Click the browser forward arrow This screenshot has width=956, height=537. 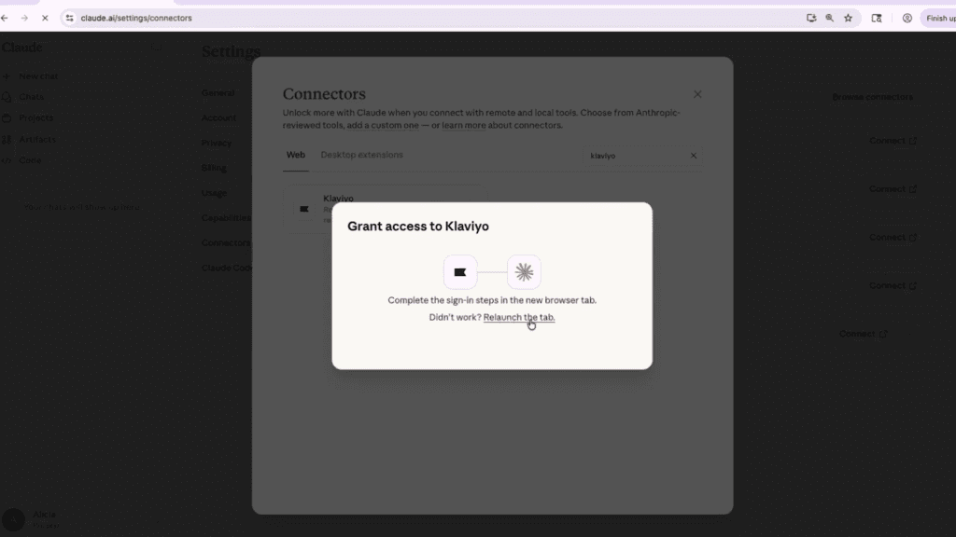click(x=24, y=19)
